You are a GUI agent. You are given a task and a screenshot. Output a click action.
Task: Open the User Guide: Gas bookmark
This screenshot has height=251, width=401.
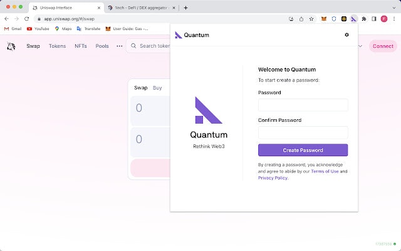(127, 29)
